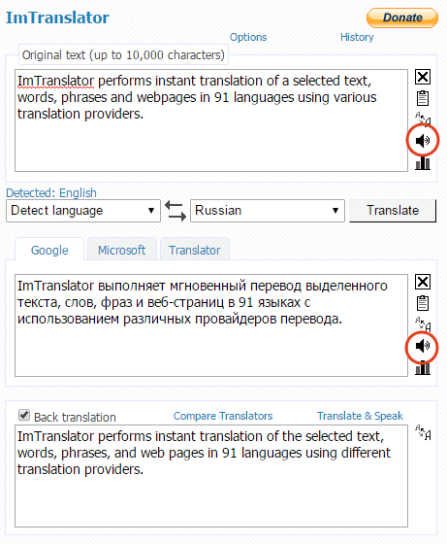The height and width of the screenshot is (544, 447).
Task: Play speech for the Russian translation
Action: pos(423,346)
